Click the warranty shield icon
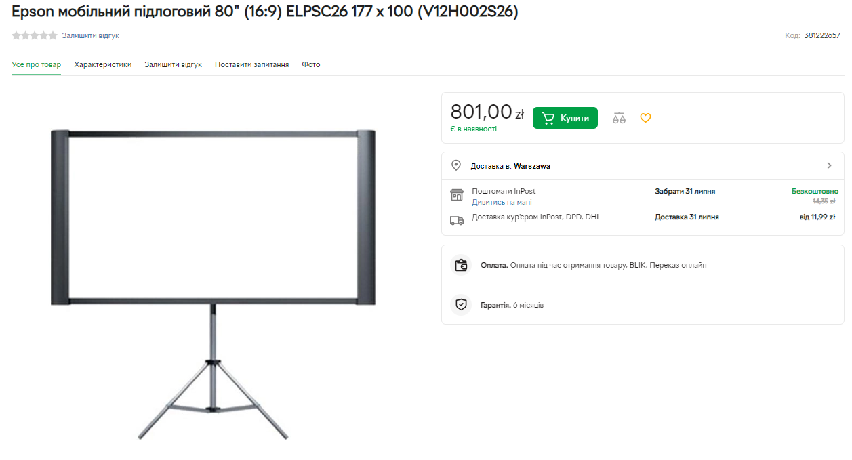The image size is (852, 460). [462, 305]
